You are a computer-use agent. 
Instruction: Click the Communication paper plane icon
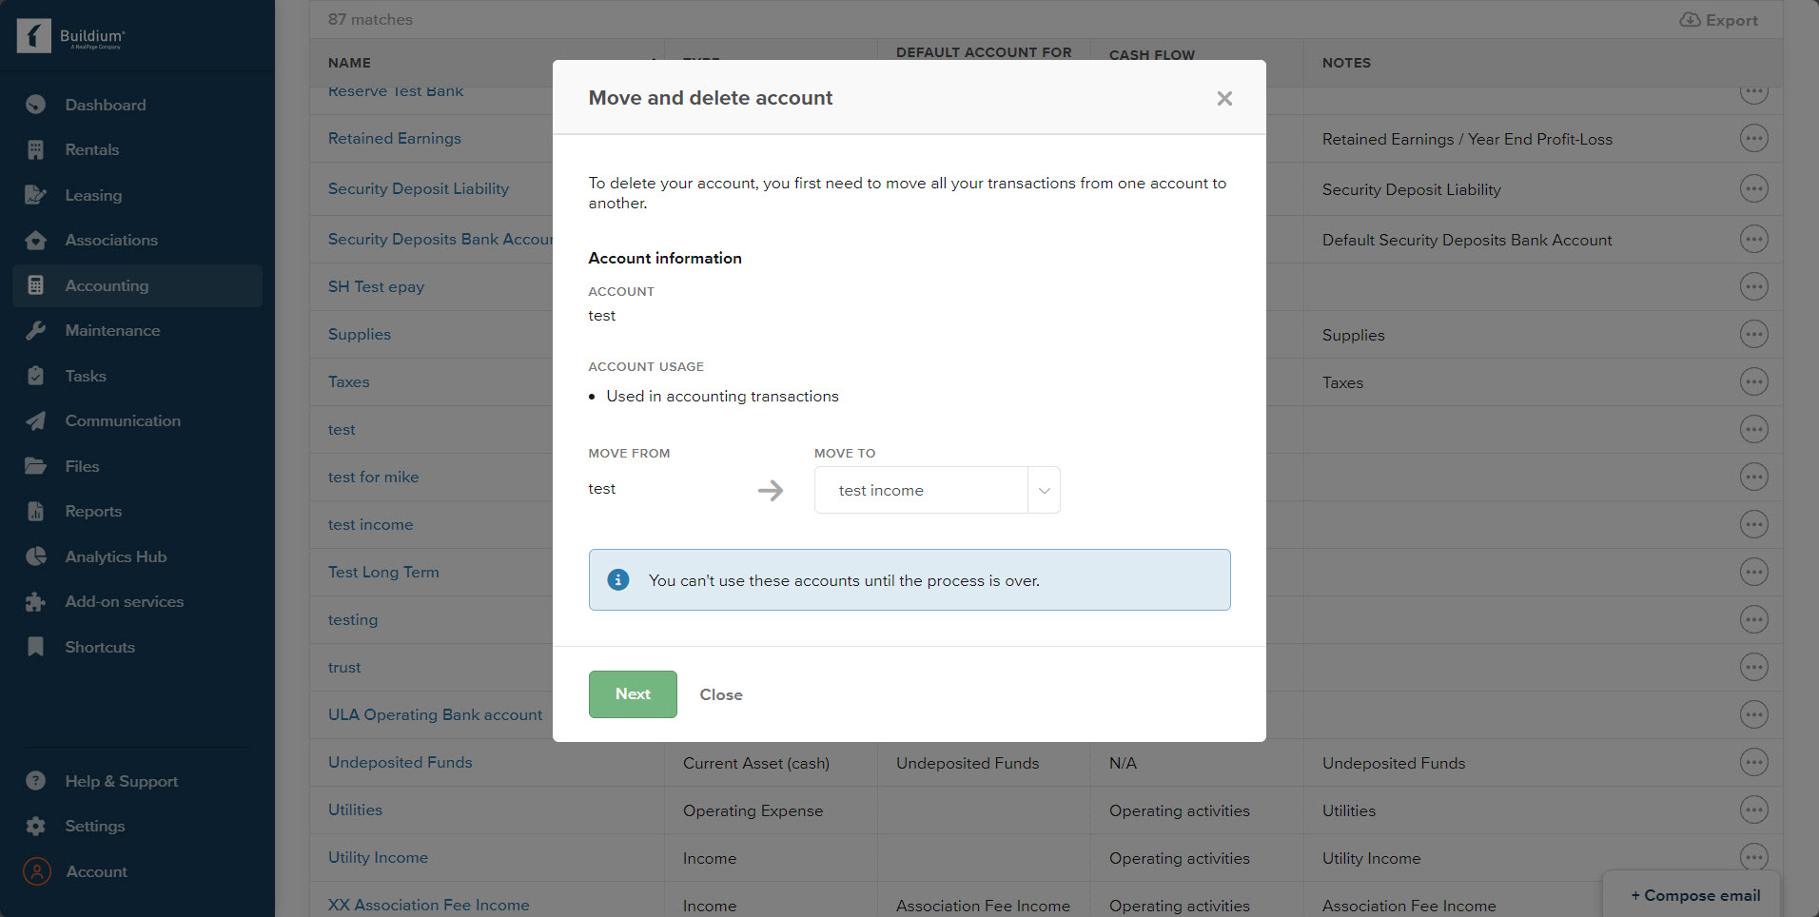coord(36,420)
